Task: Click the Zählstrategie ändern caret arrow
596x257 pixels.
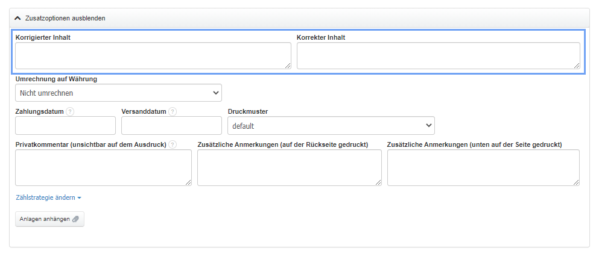Action: (79, 197)
